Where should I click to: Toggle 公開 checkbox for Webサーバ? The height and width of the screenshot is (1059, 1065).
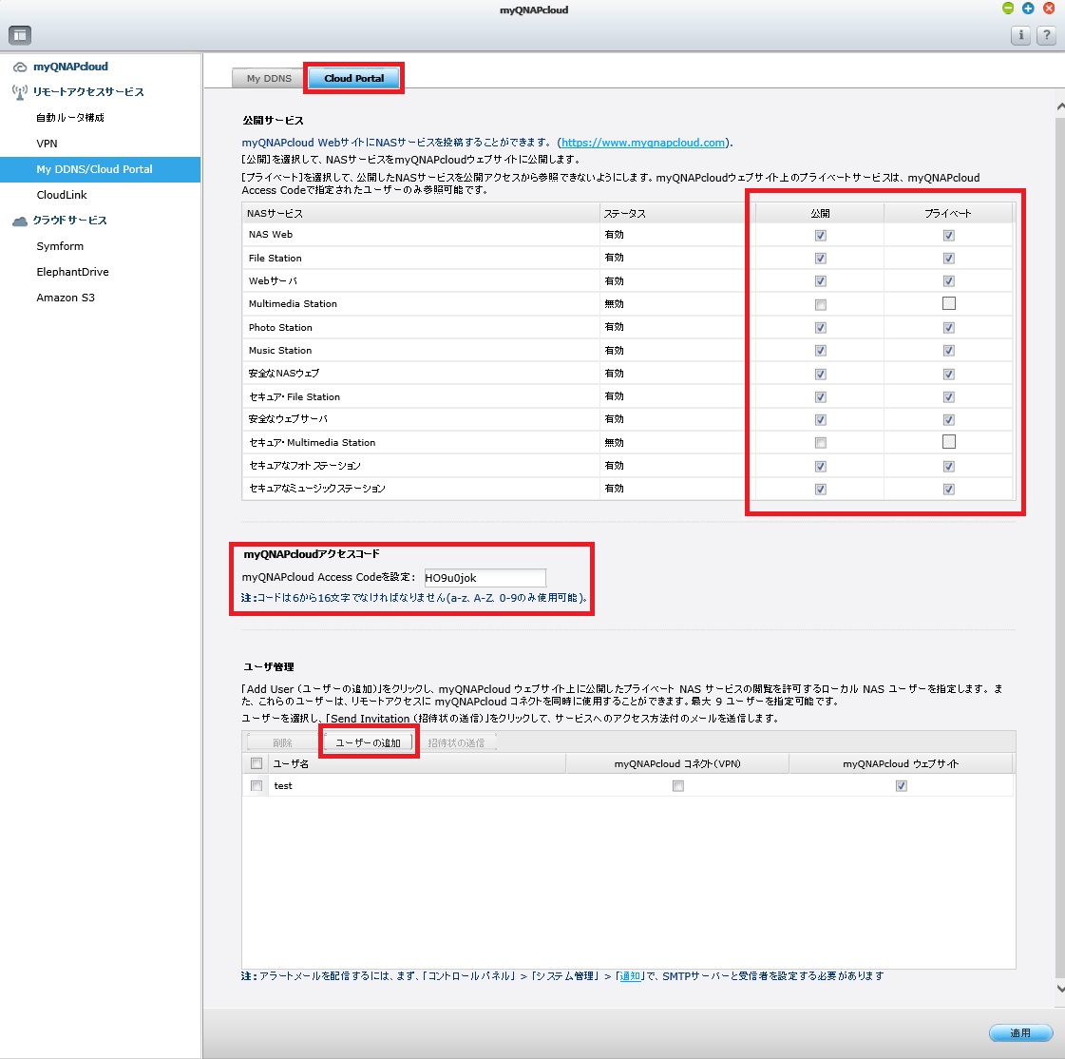tap(821, 281)
